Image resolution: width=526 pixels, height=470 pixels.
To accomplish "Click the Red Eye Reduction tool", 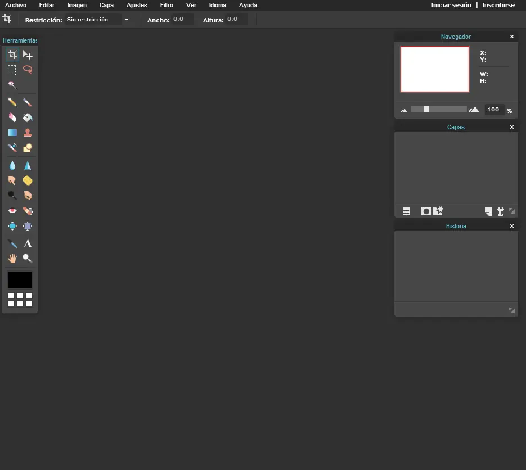I will [x=12, y=211].
